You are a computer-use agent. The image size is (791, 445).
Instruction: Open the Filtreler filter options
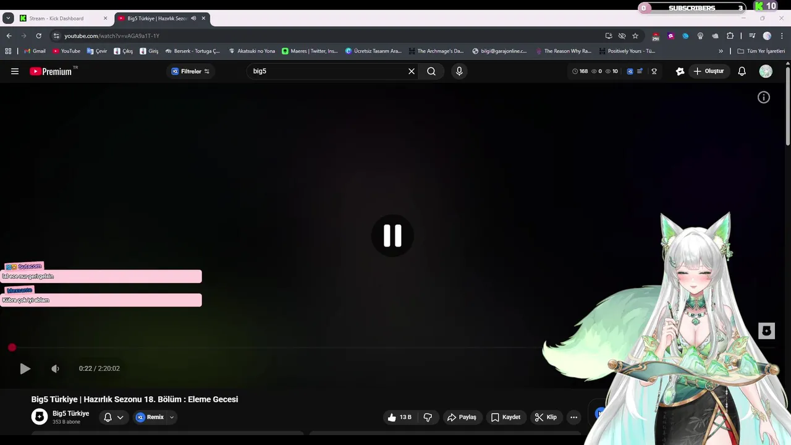click(x=190, y=71)
